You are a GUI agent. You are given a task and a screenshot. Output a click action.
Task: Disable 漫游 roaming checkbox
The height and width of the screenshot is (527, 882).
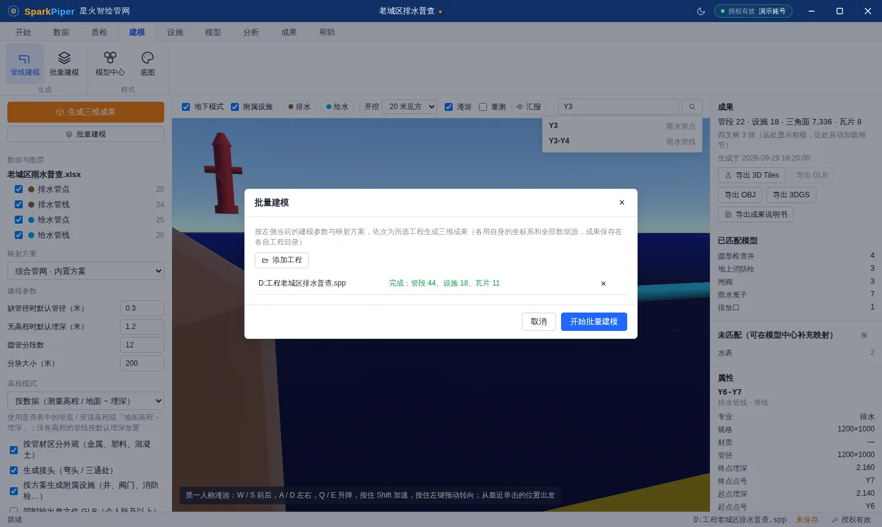449,107
